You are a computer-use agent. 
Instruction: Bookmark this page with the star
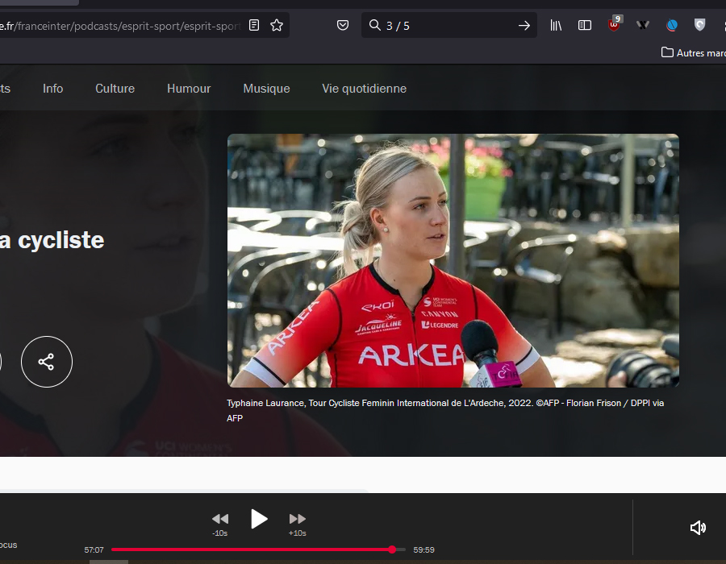click(x=277, y=25)
